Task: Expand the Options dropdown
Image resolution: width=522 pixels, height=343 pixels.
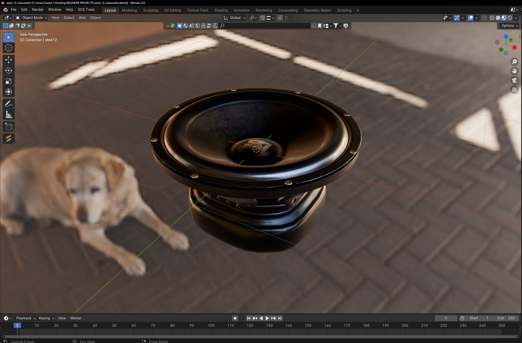Action: [509, 26]
